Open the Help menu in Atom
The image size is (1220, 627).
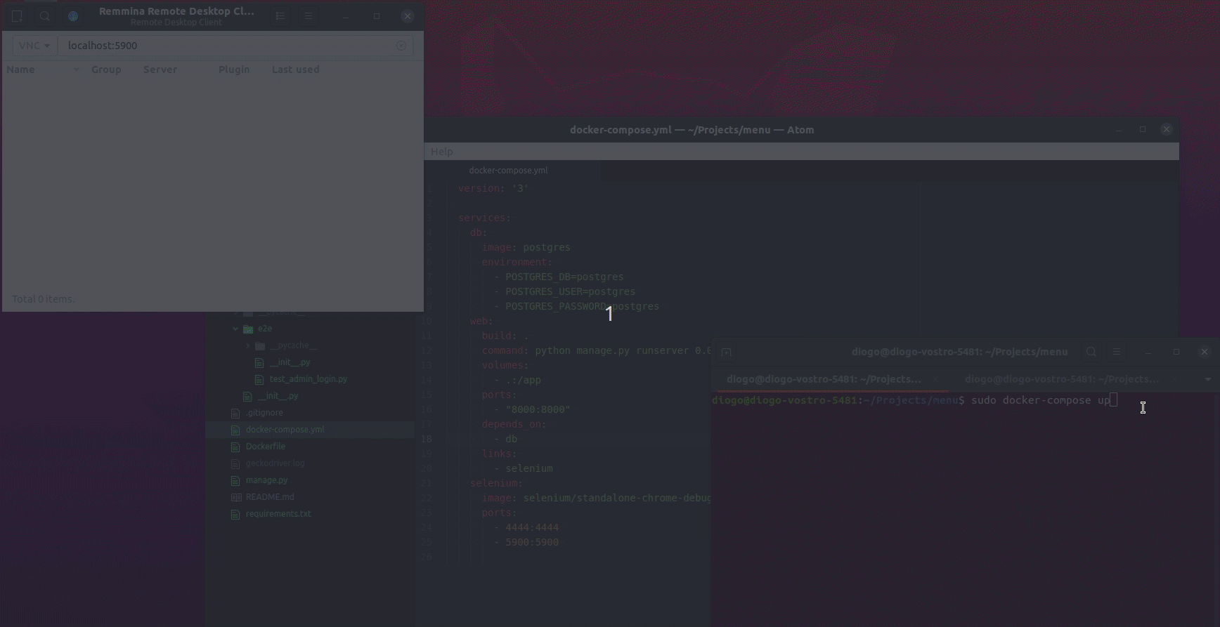(442, 152)
